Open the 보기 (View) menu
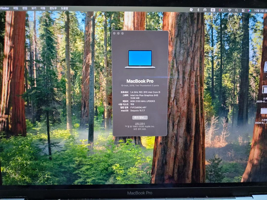Image resolution: width=267 pixels, height=200 pixels. [x=34, y=8]
